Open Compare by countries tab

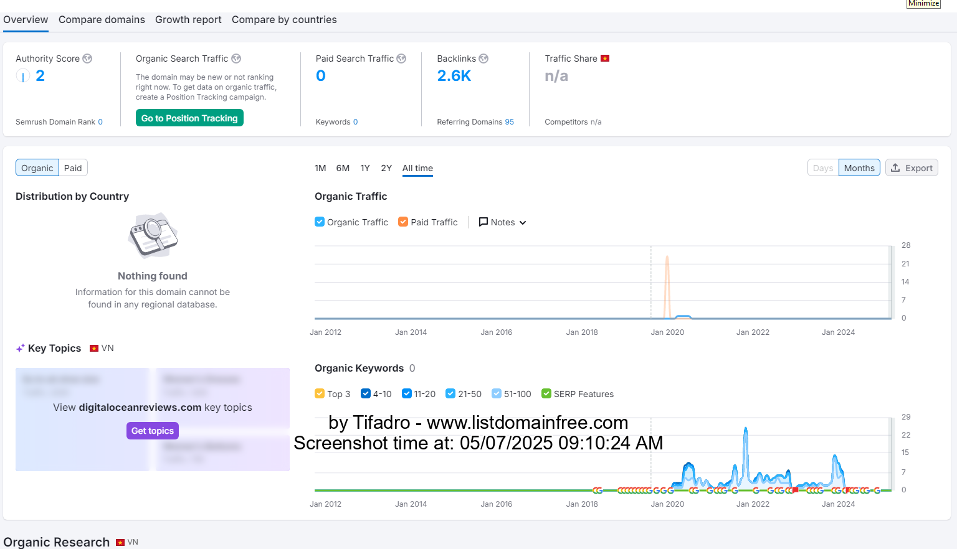click(284, 20)
